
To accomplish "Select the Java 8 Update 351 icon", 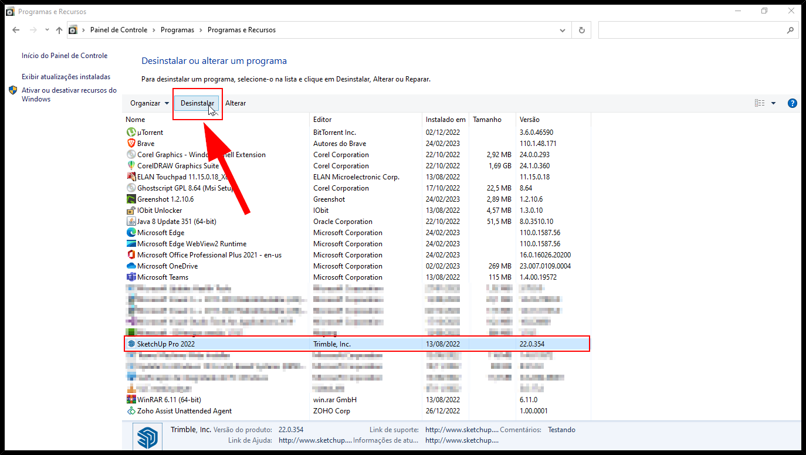I will (131, 222).
